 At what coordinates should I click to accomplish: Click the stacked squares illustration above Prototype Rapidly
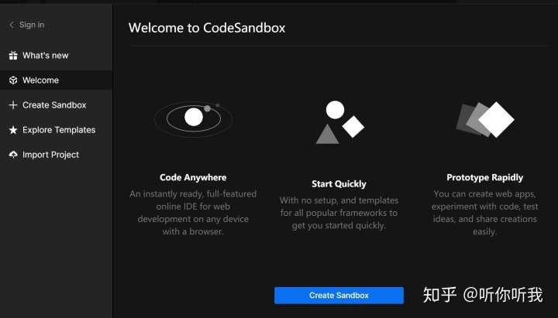[x=485, y=120]
